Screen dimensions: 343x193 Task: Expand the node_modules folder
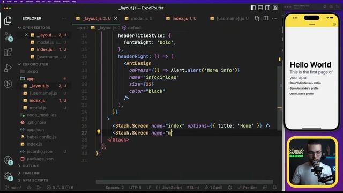pos(42,115)
